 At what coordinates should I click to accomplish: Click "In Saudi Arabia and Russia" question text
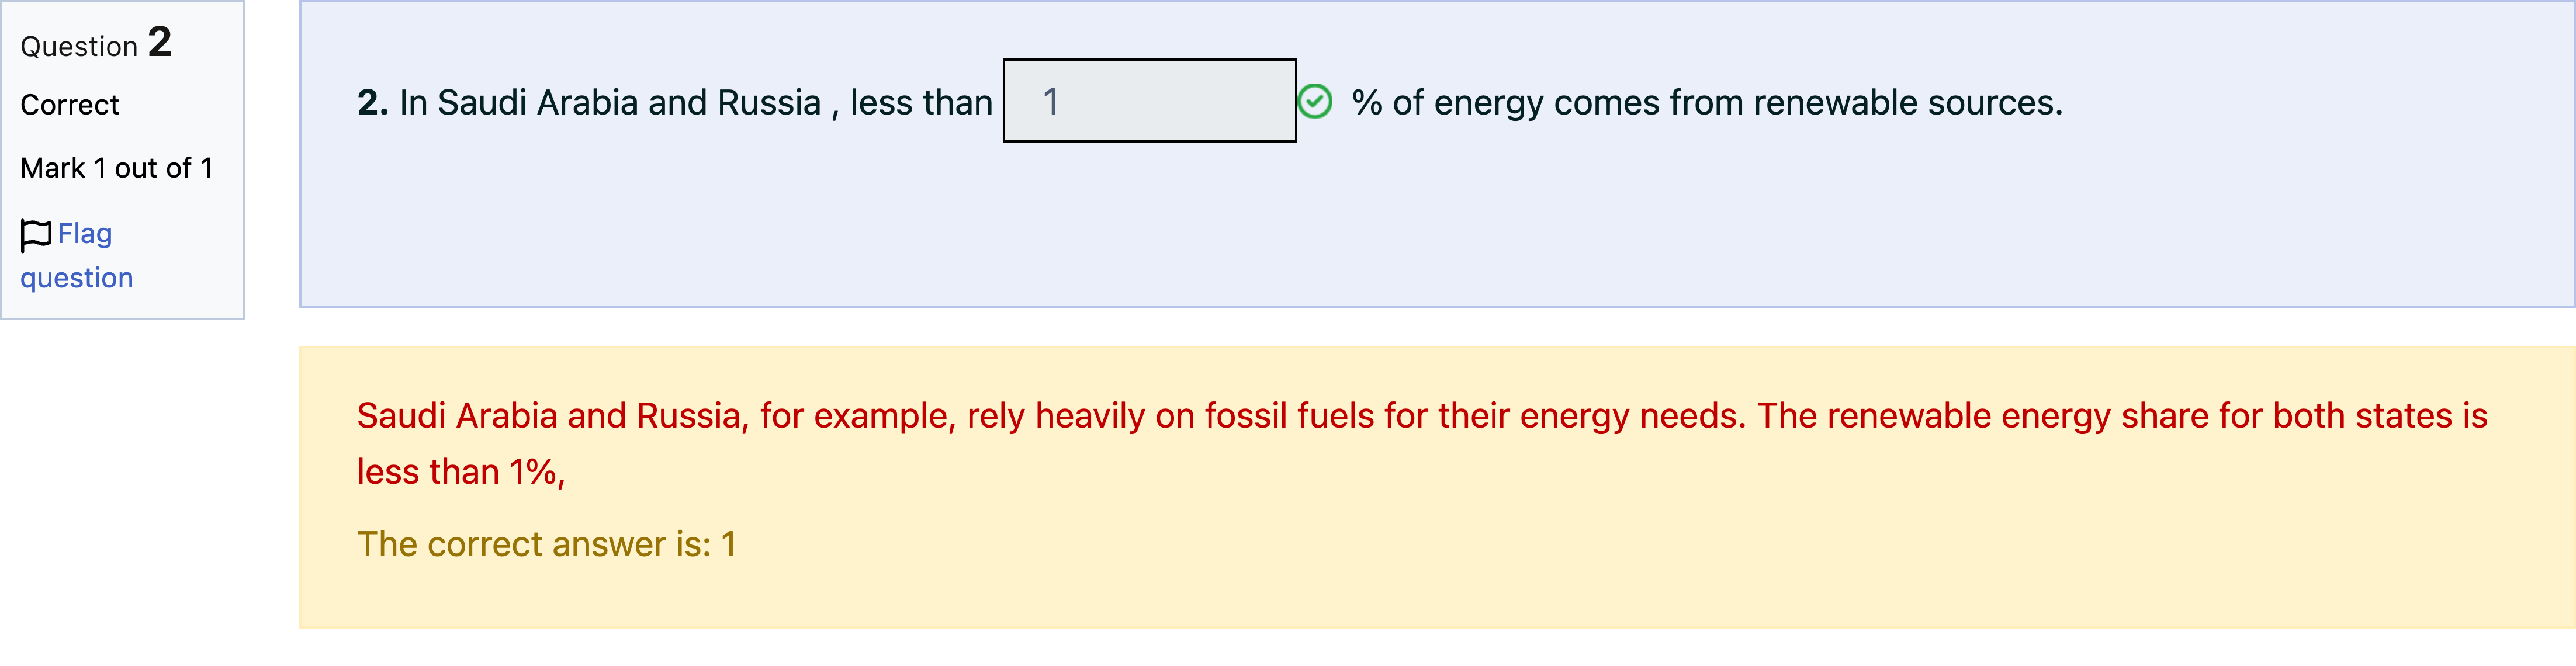[610, 102]
